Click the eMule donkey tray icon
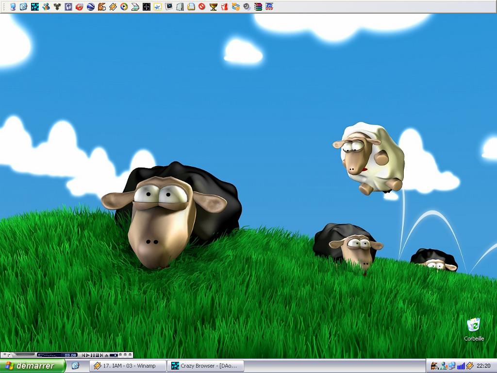The width and height of the screenshot is (497, 373). (x=434, y=366)
